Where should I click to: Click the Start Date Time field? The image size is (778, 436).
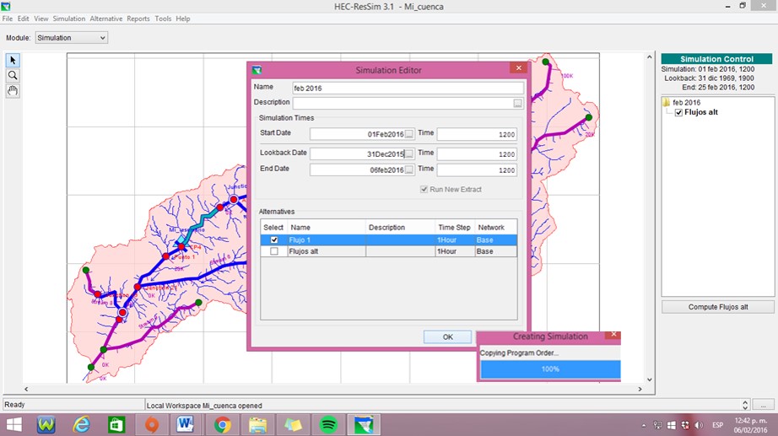coord(477,134)
